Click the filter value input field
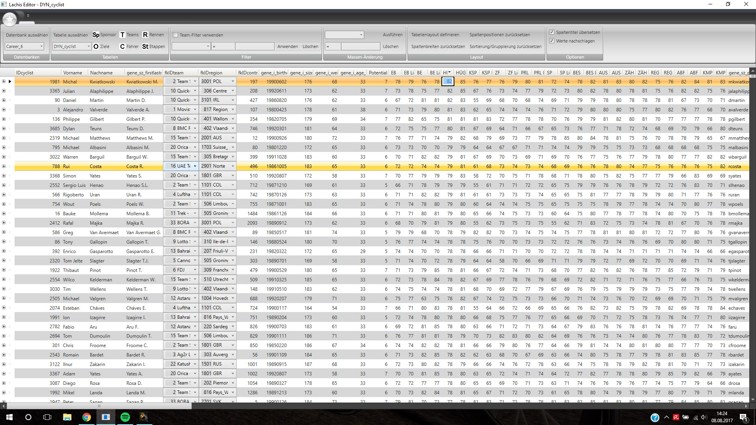 pyautogui.click(x=254, y=46)
